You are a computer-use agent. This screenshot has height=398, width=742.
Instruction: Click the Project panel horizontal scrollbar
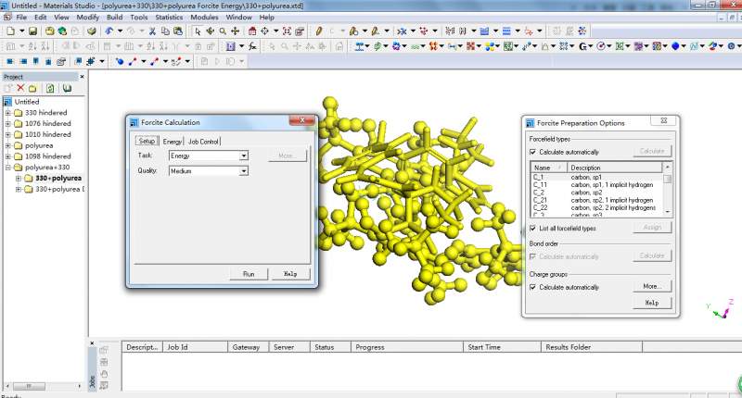click(44, 386)
